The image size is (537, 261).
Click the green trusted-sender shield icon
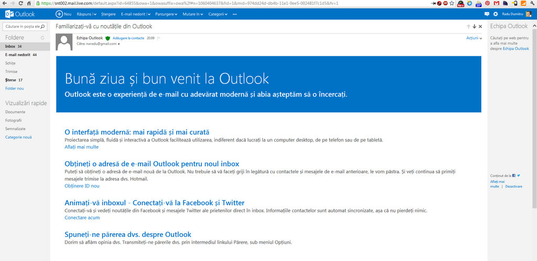tap(108, 38)
